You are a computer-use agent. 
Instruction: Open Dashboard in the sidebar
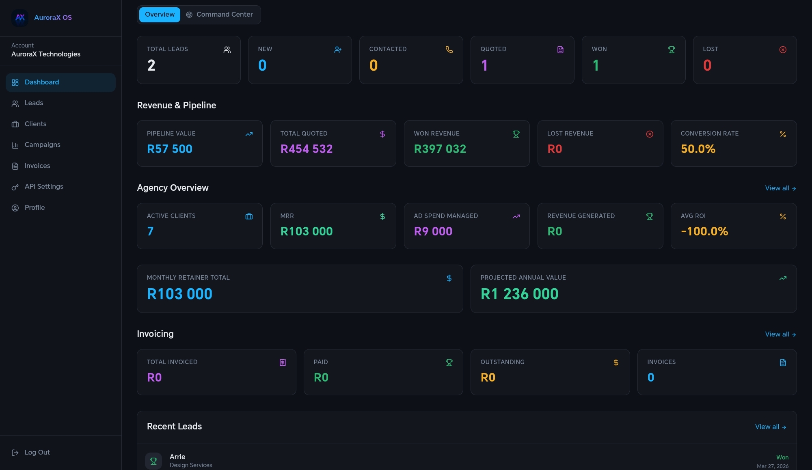[x=60, y=82]
